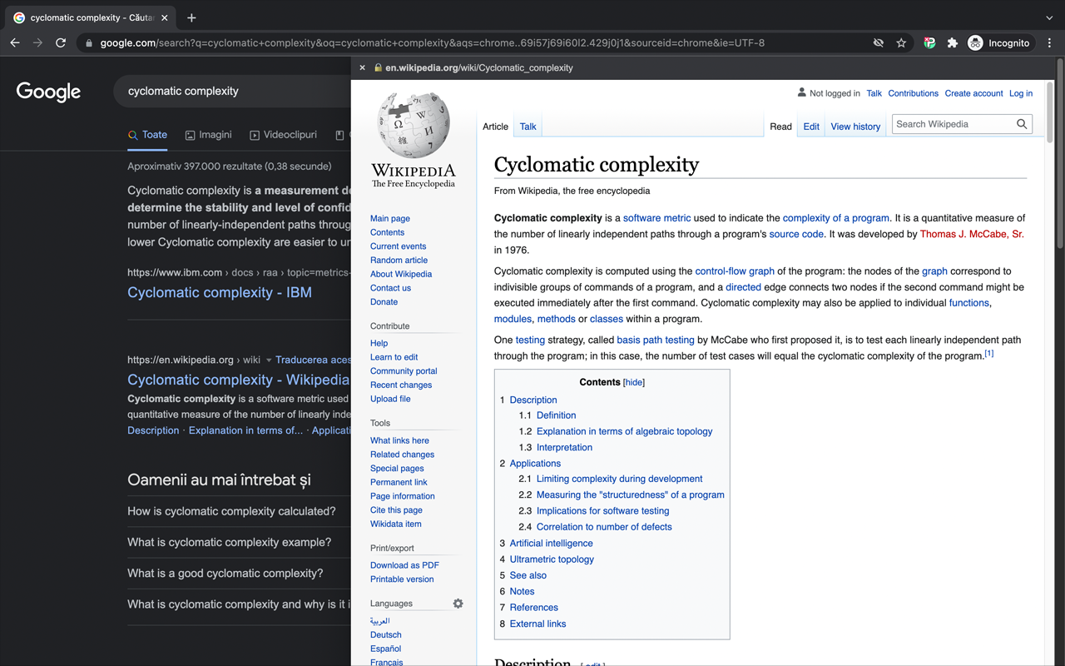1065x666 pixels.
Task: Expand the Wikipedia result dropdown arrow
Action: 268,360
